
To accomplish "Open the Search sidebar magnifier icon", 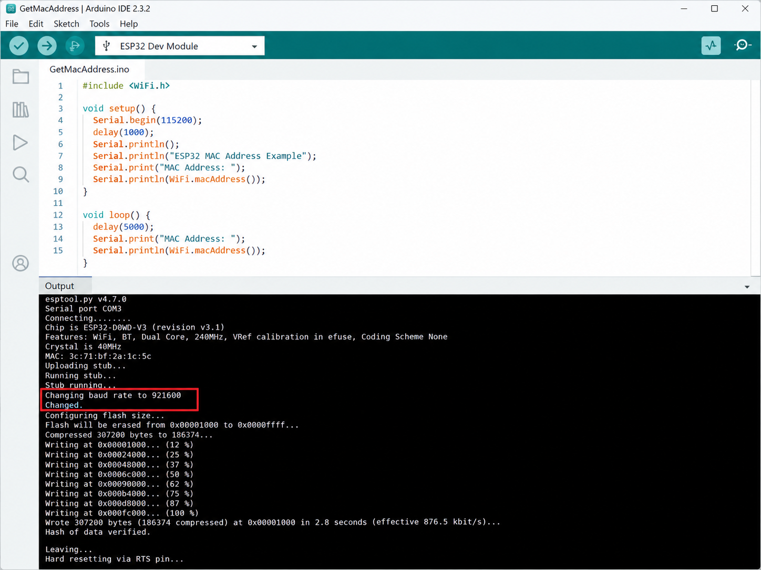I will click(x=20, y=174).
